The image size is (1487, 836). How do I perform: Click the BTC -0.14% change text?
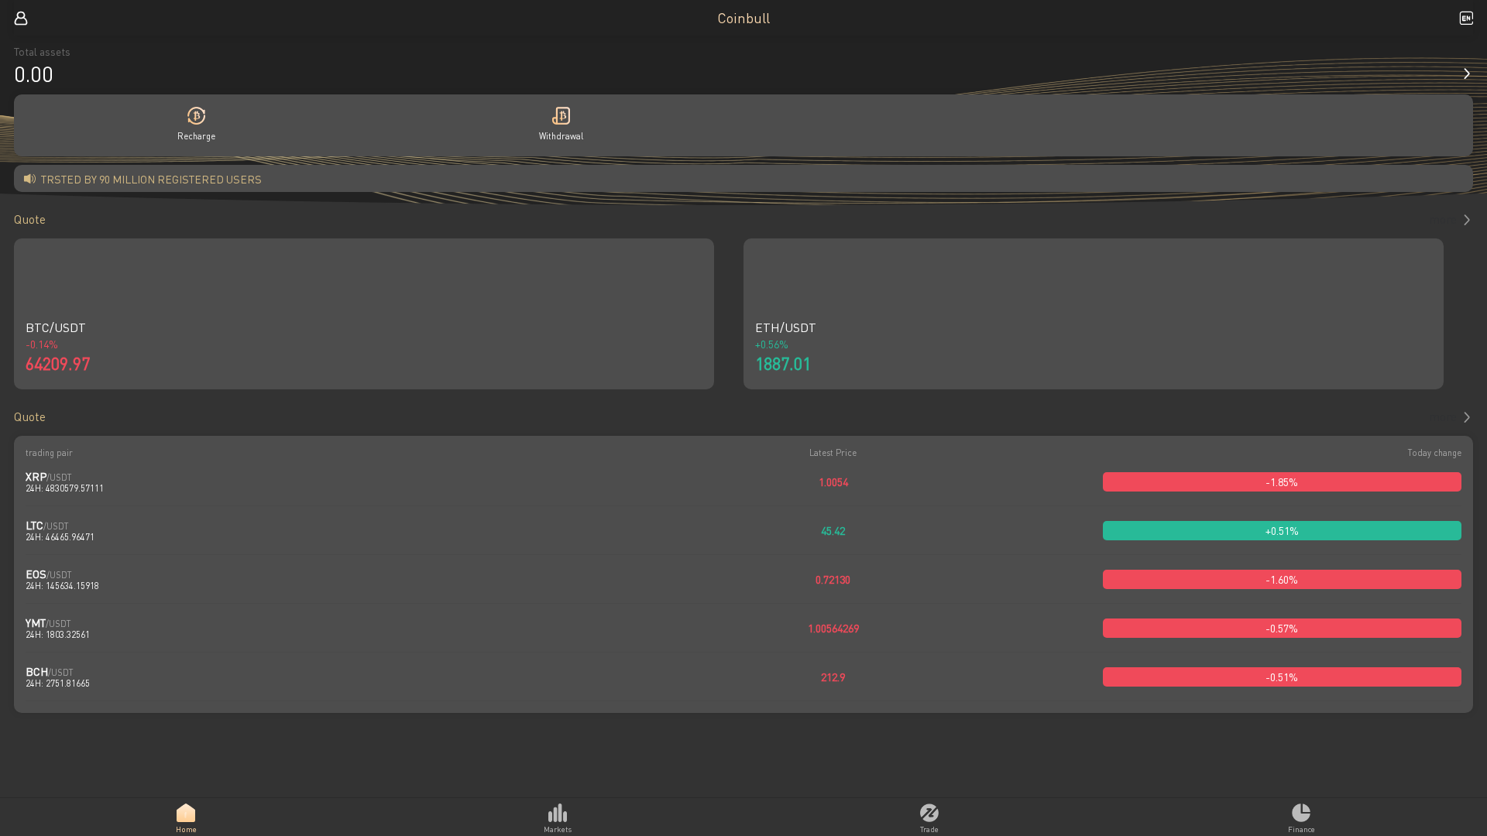click(x=42, y=344)
